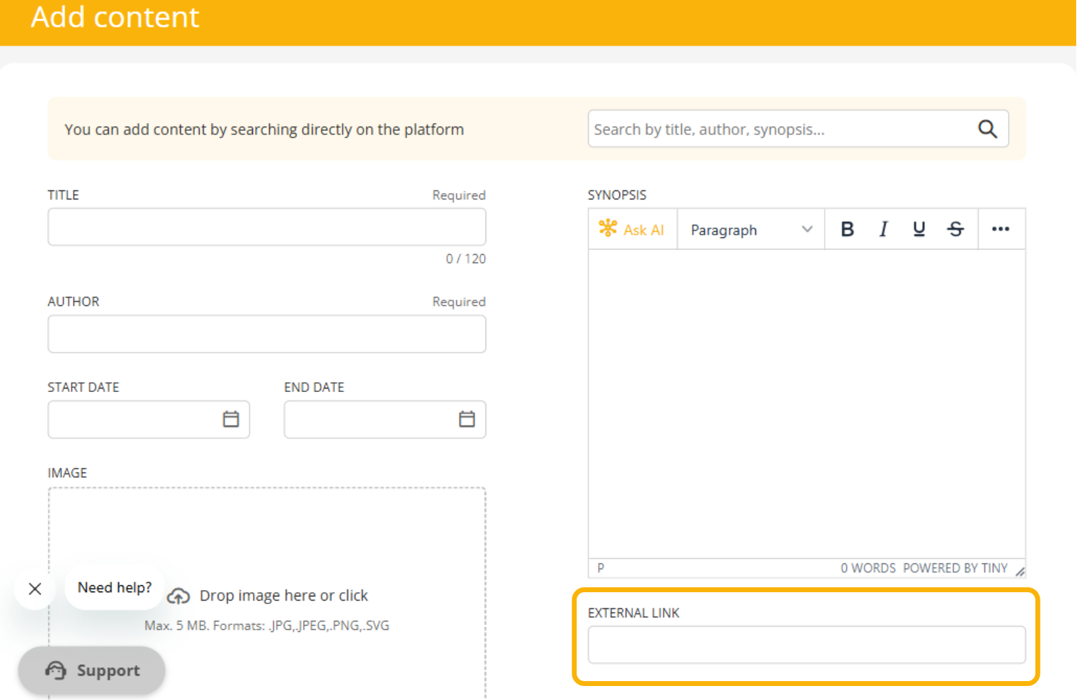The width and height of the screenshot is (1079, 700).
Task: Open the End Date calendar picker
Action: 467,419
